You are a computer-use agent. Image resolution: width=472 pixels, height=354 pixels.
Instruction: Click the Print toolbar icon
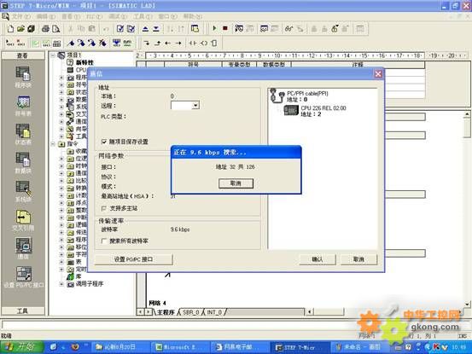pyautogui.click(x=45, y=28)
